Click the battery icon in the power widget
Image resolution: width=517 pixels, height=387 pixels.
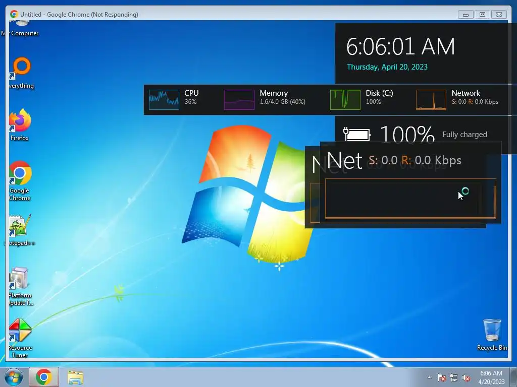tap(357, 134)
